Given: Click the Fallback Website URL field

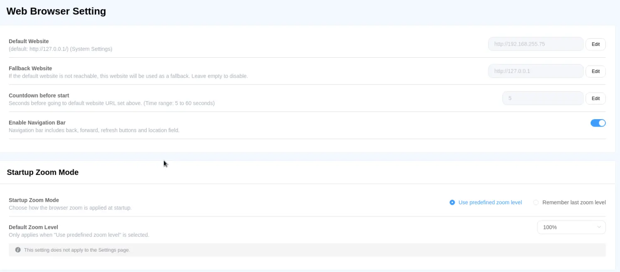Looking at the screenshot, I should [536, 71].
